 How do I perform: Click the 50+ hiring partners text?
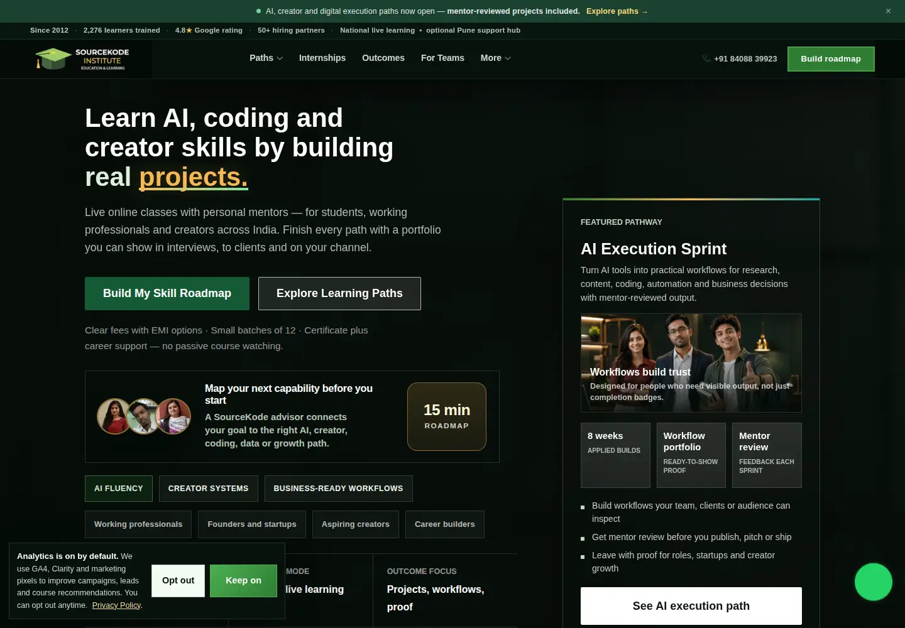click(x=291, y=30)
